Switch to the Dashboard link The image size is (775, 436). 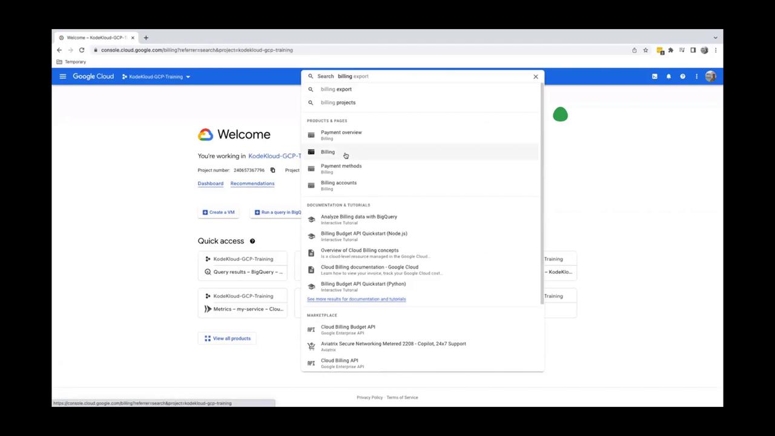point(210,183)
